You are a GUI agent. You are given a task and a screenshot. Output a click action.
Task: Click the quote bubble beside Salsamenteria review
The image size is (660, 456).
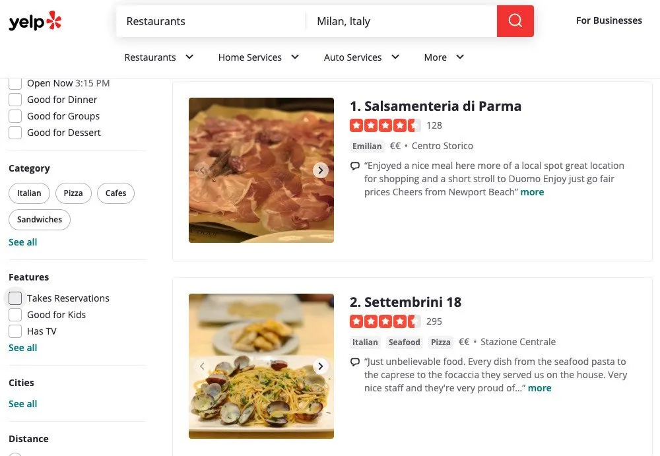[x=355, y=166]
